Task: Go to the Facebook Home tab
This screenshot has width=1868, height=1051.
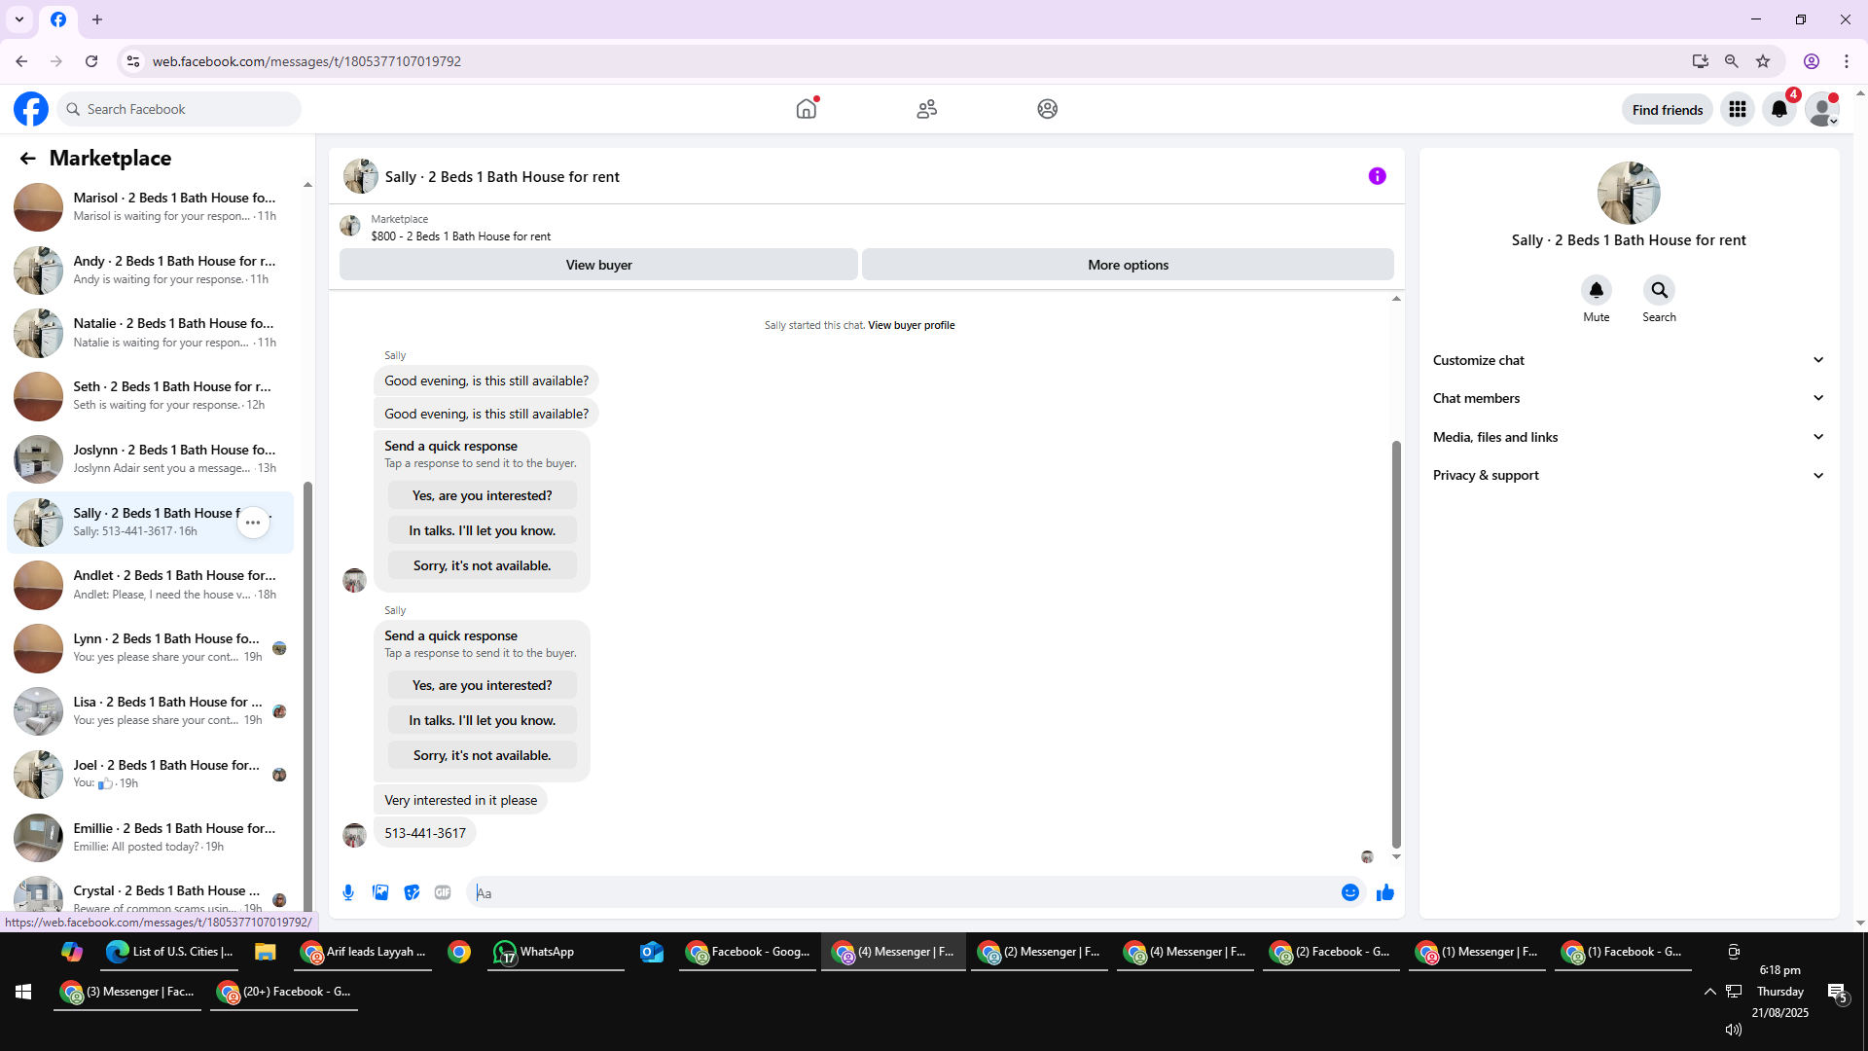Action: pyautogui.click(x=806, y=109)
